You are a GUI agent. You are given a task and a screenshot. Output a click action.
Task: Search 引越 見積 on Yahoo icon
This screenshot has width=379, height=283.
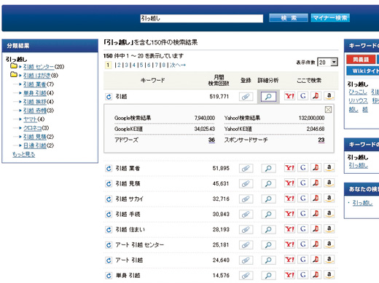click(x=289, y=183)
